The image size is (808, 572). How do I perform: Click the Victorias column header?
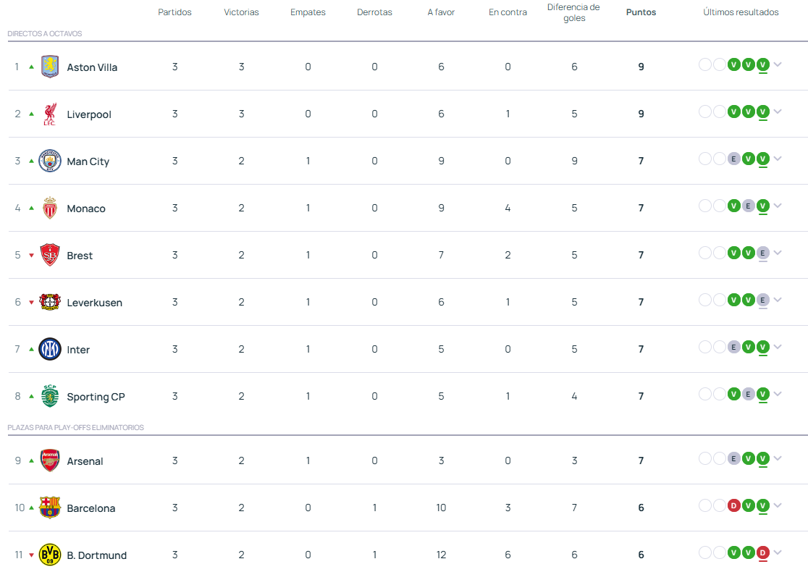click(x=241, y=12)
